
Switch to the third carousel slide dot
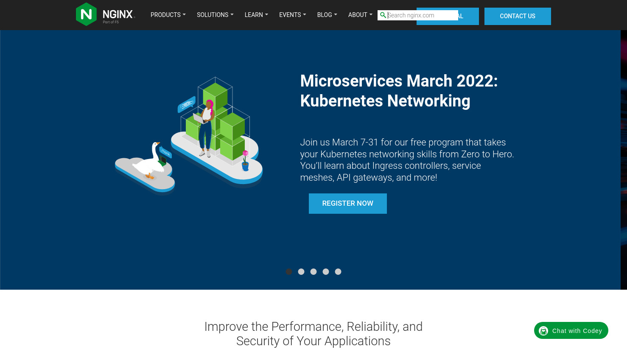[313, 271]
